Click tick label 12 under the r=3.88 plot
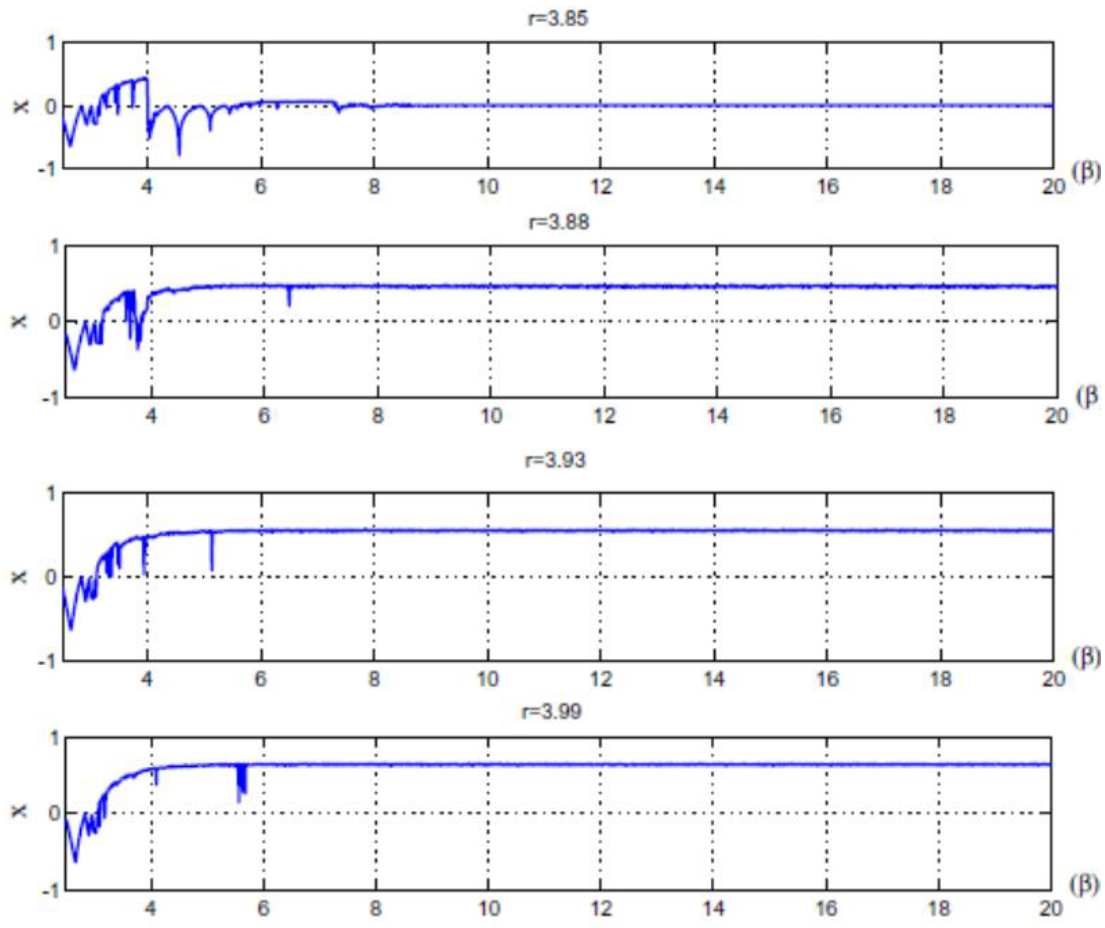The height and width of the screenshot is (928, 1105). [604, 416]
